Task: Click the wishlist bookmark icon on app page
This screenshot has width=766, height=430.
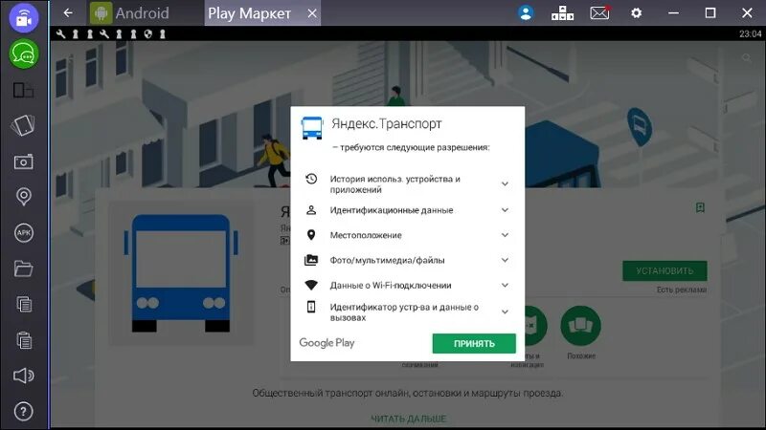Action: [700, 207]
